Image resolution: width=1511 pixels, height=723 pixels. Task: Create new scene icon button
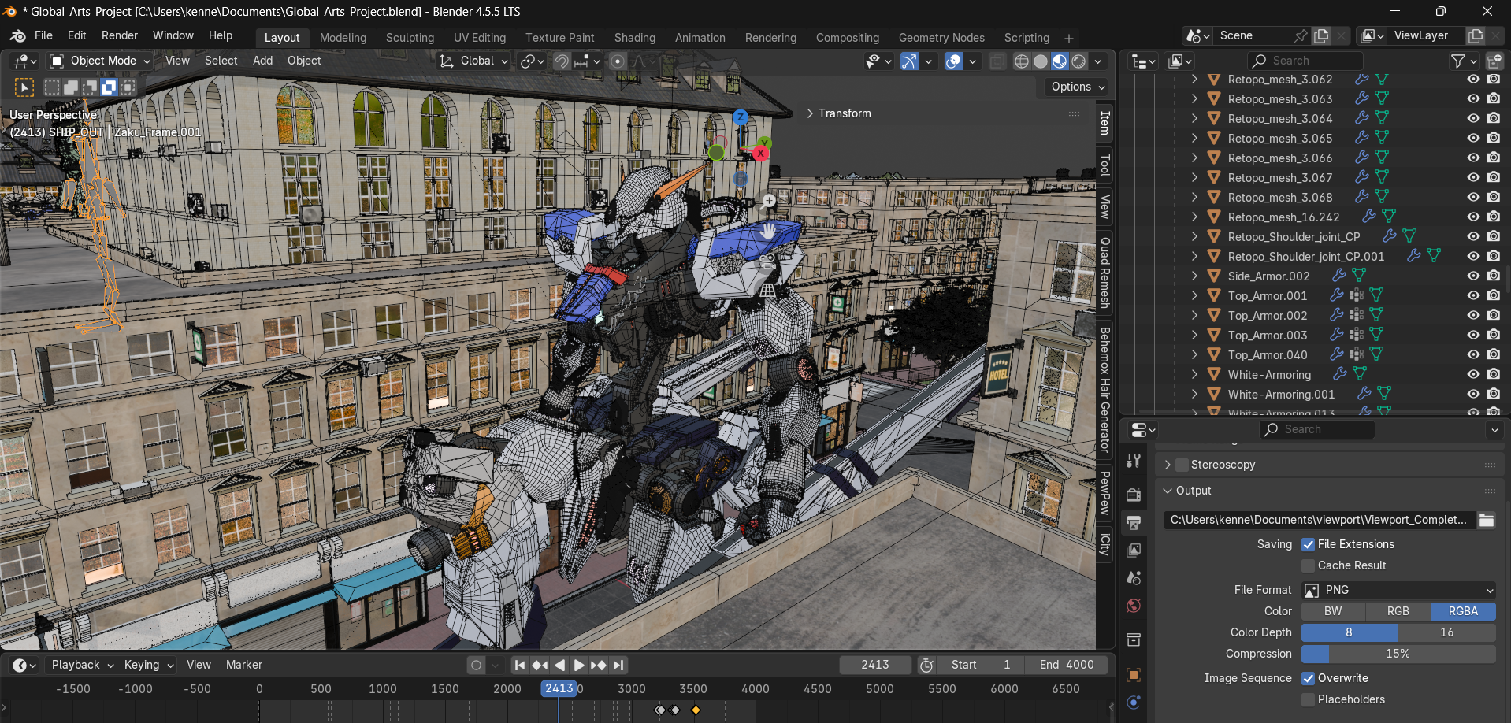click(x=1321, y=35)
